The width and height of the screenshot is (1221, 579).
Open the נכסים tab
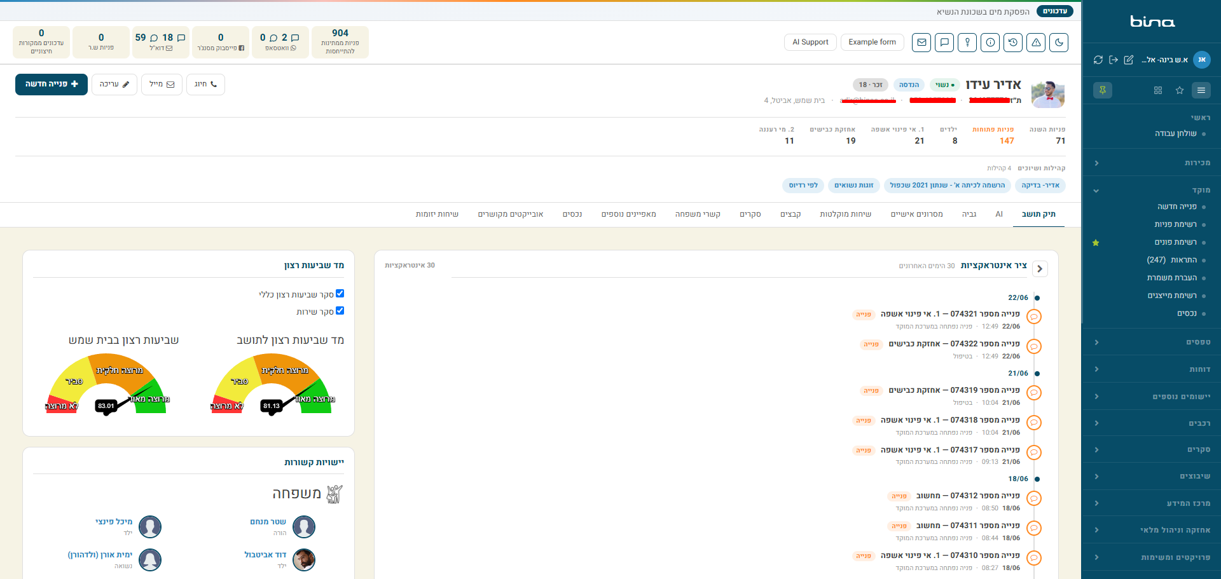(x=572, y=214)
